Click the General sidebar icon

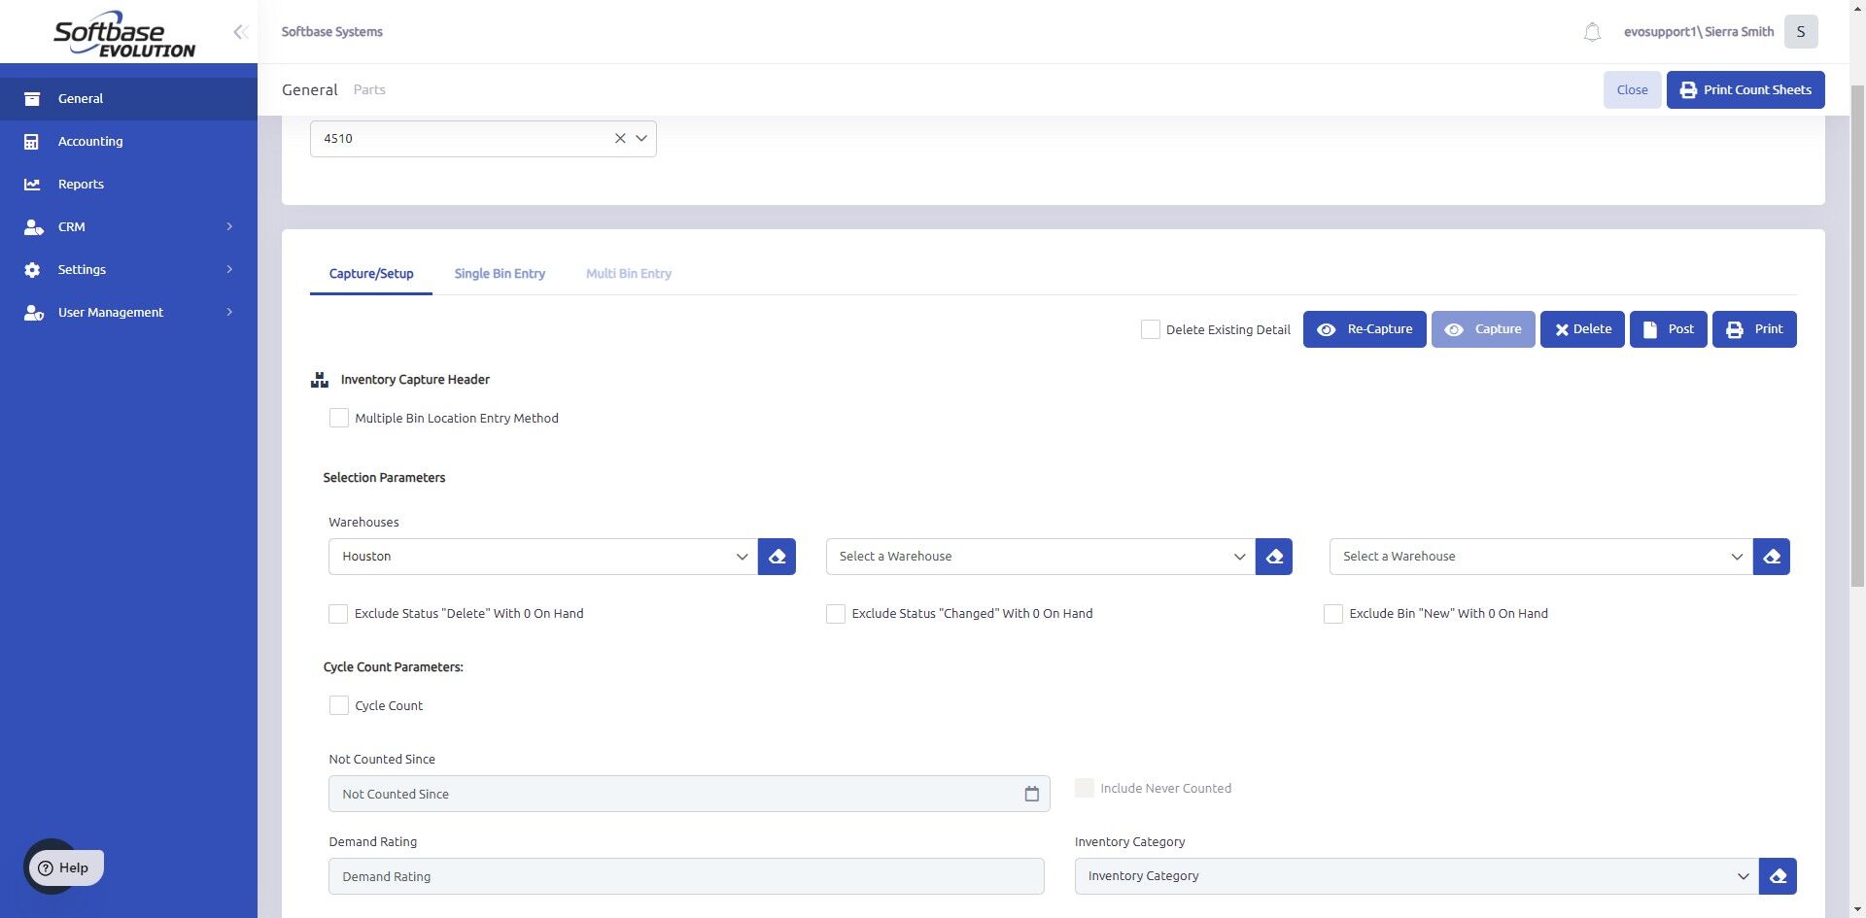pyautogui.click(x=32, y=99)
